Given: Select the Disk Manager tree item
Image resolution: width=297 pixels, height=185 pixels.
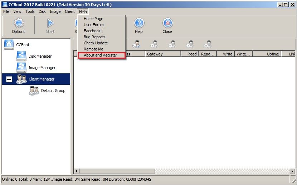Looking at the screenshot, I should pos(40,56).
